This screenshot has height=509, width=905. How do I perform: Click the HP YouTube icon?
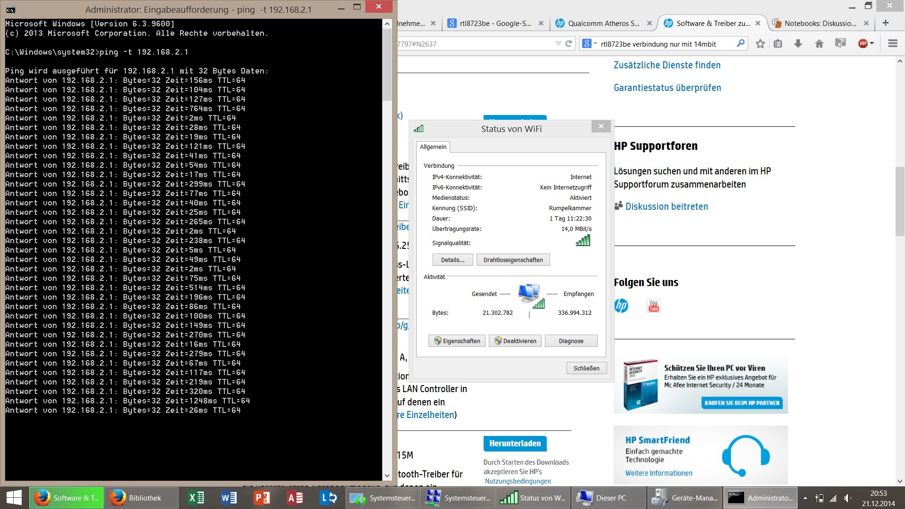653,306
